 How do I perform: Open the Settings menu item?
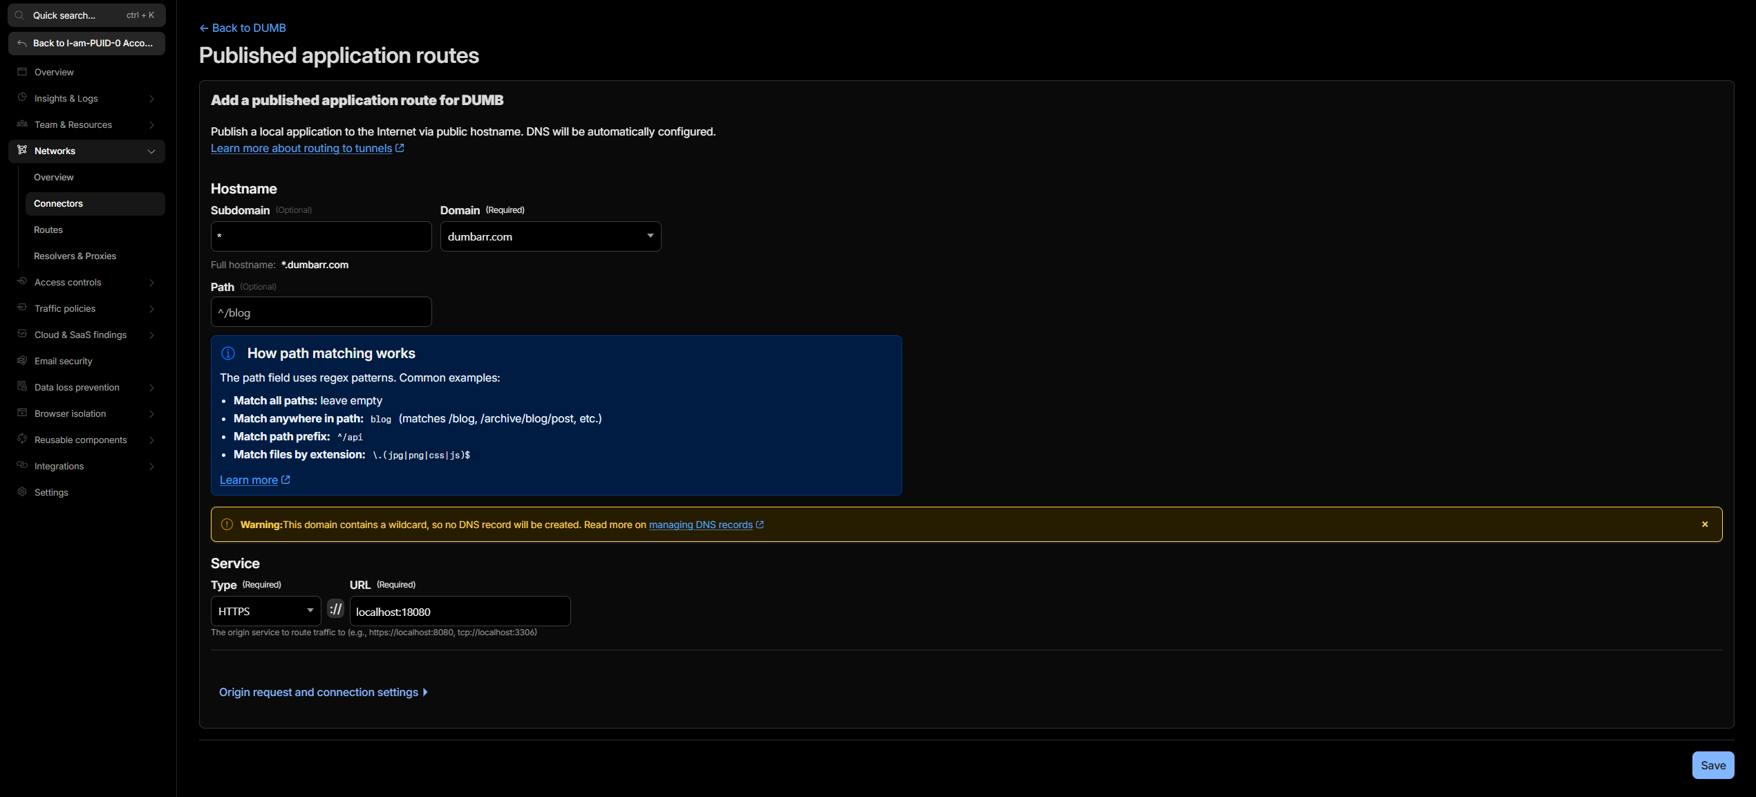tap(86, 493)
